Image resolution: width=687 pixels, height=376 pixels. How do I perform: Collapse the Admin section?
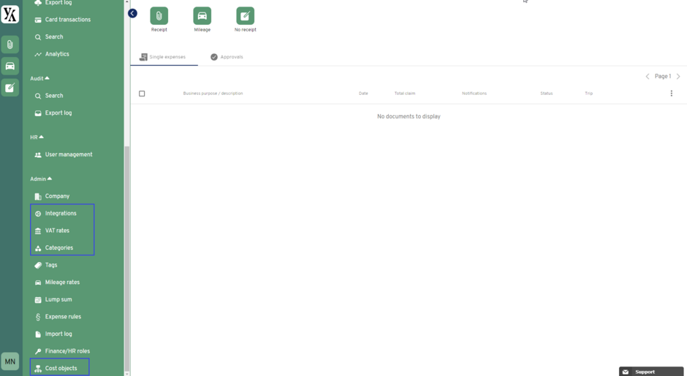(x=42, y=179)
